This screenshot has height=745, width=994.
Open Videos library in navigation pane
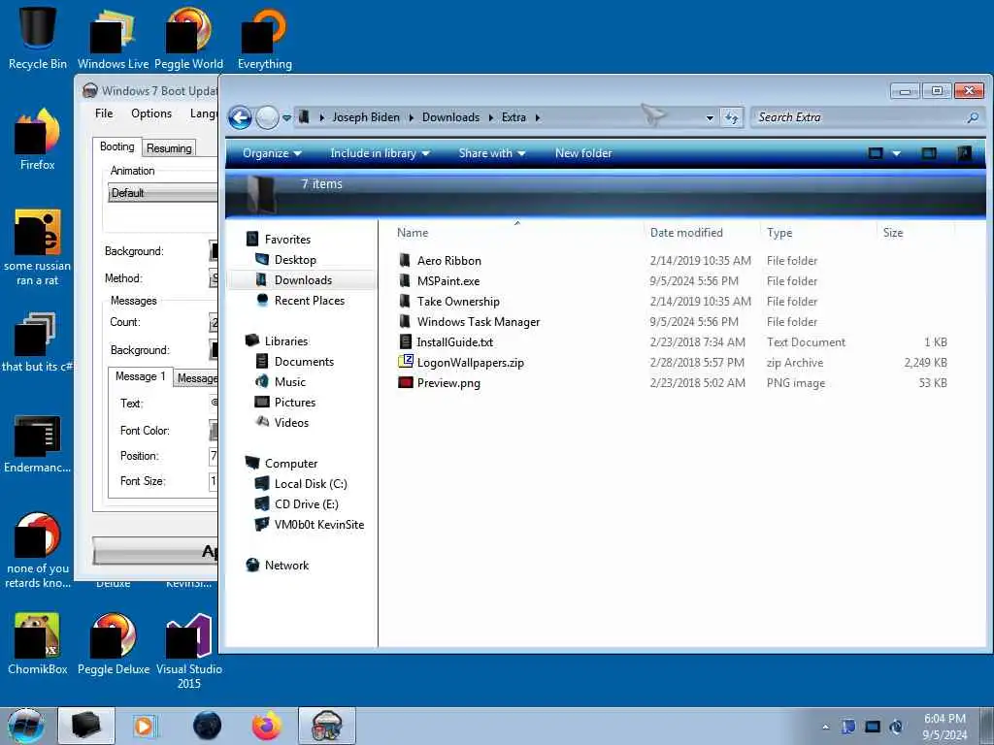tap(291, 422)
